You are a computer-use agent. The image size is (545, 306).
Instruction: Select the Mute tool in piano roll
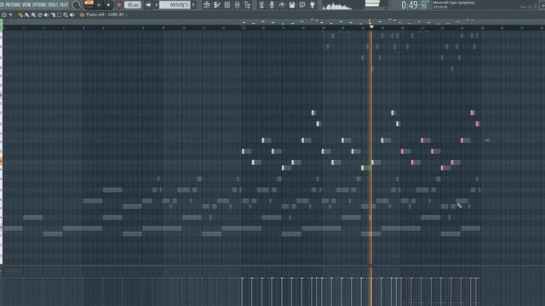pos(46,15)
